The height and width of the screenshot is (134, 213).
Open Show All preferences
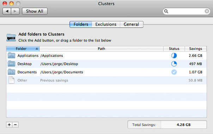pyautogui.click(x=35, y=11)
